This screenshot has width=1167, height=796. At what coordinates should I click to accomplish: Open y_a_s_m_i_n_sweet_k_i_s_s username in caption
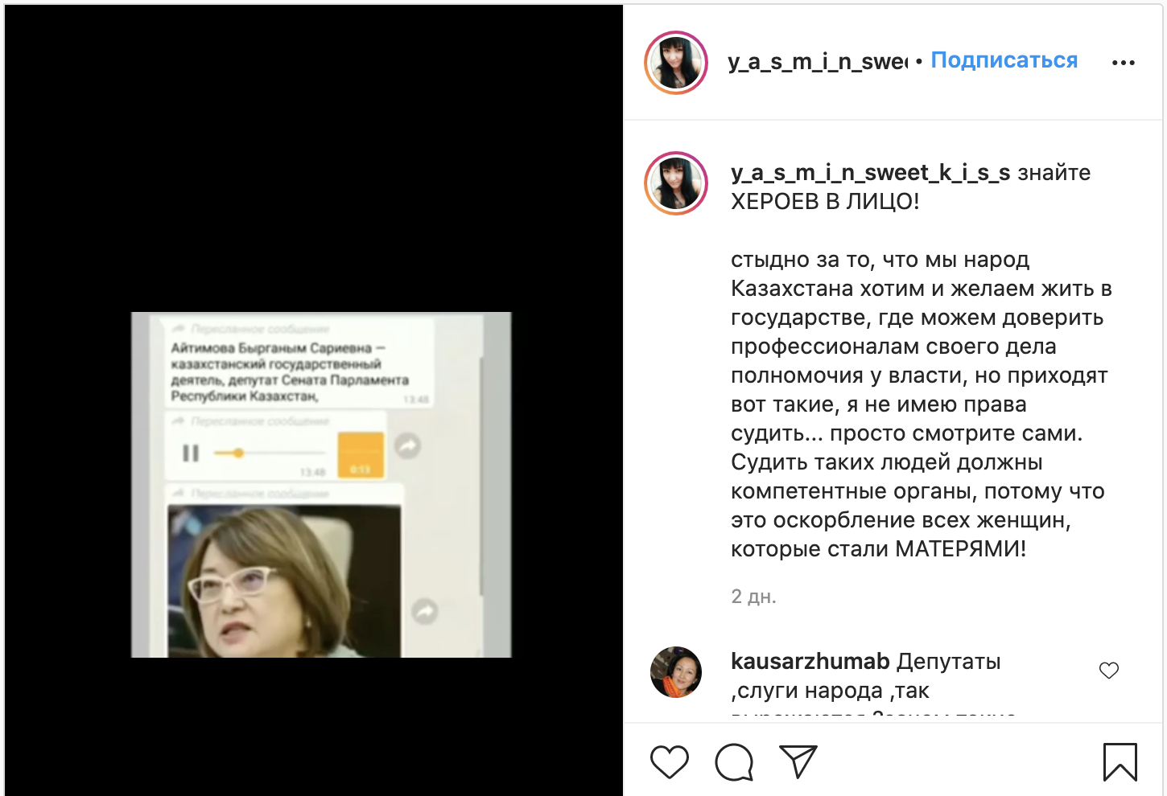[870, 173]
